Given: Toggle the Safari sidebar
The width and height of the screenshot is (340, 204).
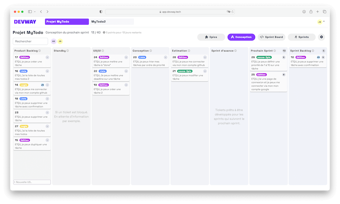Looking at the screenshot, I should (30, 12).
